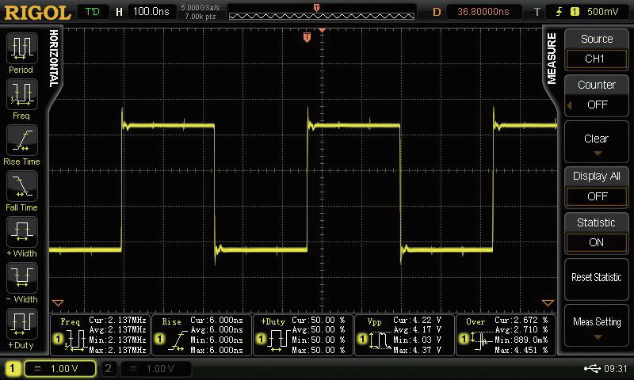Toggle Display All measurements OFF
This screenshot has height=380, width=634.
pos(597,187)
